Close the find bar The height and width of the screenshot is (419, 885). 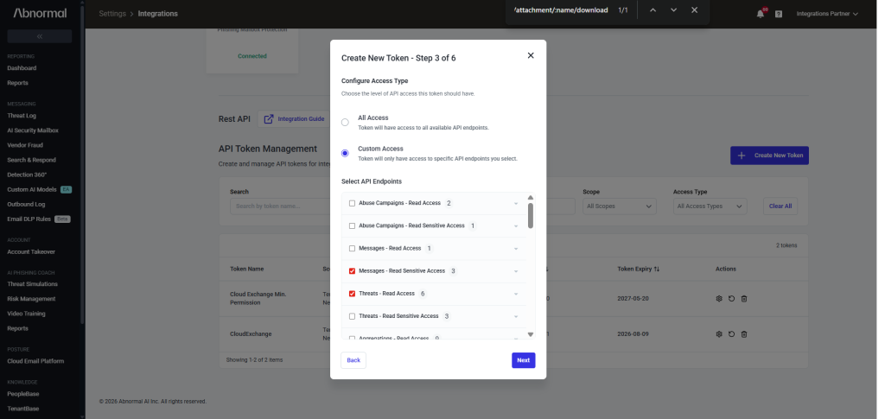(x=694, y=10)
